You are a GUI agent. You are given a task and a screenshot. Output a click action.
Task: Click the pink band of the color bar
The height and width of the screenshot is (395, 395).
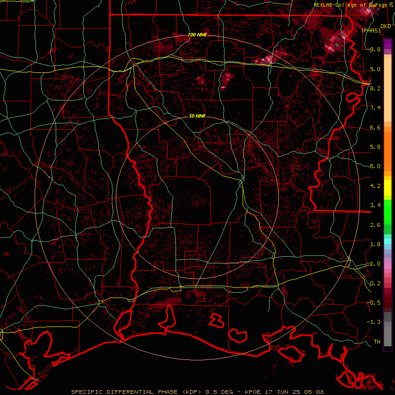(x=388, y=266)
